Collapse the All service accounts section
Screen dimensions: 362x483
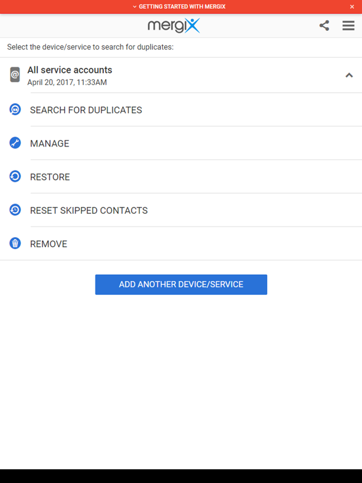[x=349, y=75]
